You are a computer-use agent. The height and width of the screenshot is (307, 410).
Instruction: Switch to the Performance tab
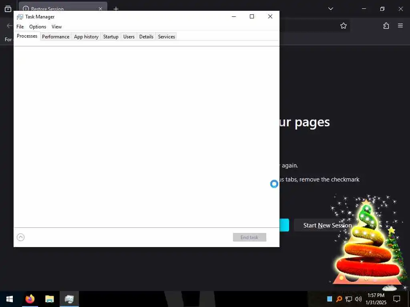click(x=56, y=36)
